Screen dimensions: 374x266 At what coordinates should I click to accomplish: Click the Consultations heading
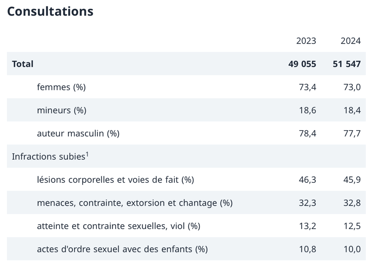pyautogui.click(x=50, y=11)
